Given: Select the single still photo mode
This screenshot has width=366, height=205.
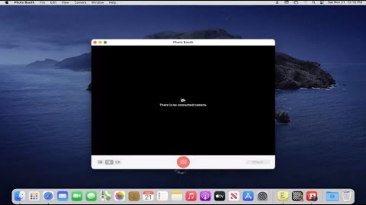Looking at the screenshot, I should pos(109,162).
